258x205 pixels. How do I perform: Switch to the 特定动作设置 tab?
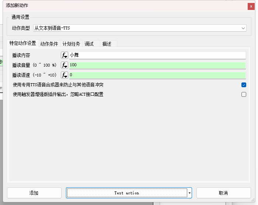[23, 43]
